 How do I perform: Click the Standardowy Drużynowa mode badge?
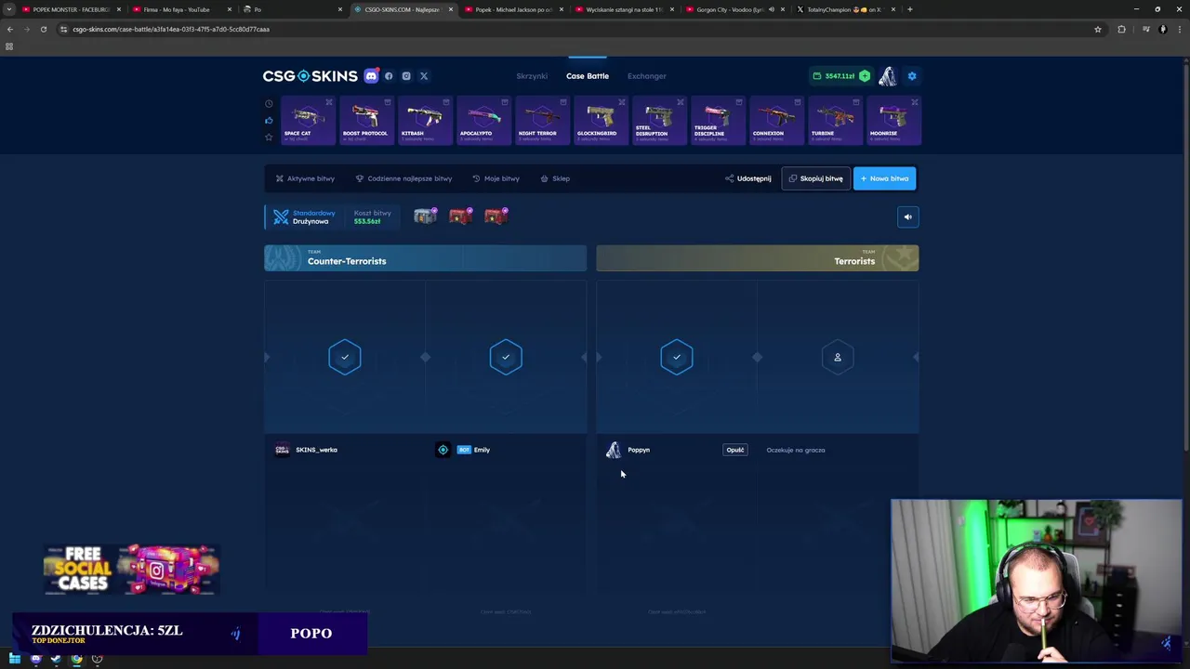coord(303,217)
